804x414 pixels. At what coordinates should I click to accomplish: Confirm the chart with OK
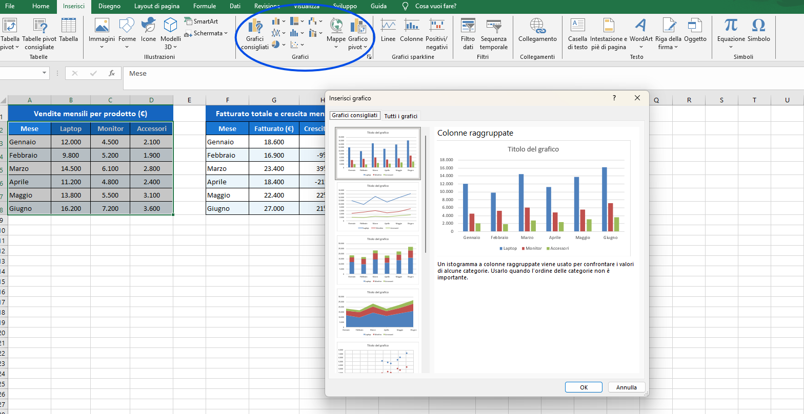(584, 387)
